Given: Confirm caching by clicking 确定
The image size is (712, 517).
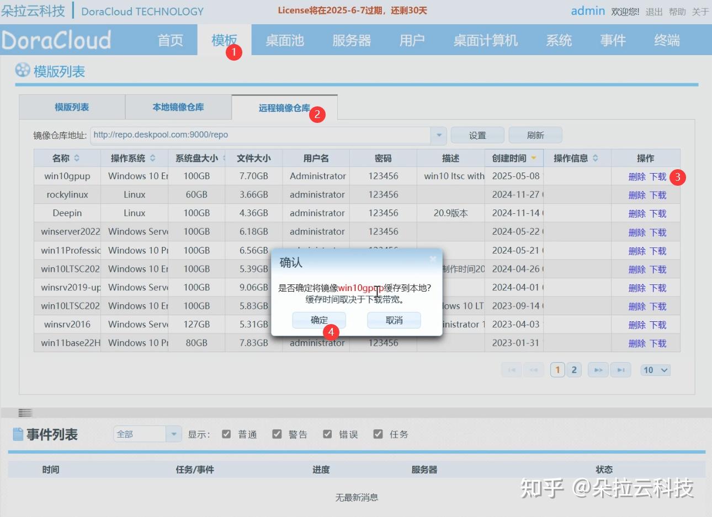Looking at the screenshot, I should point(318,320).
